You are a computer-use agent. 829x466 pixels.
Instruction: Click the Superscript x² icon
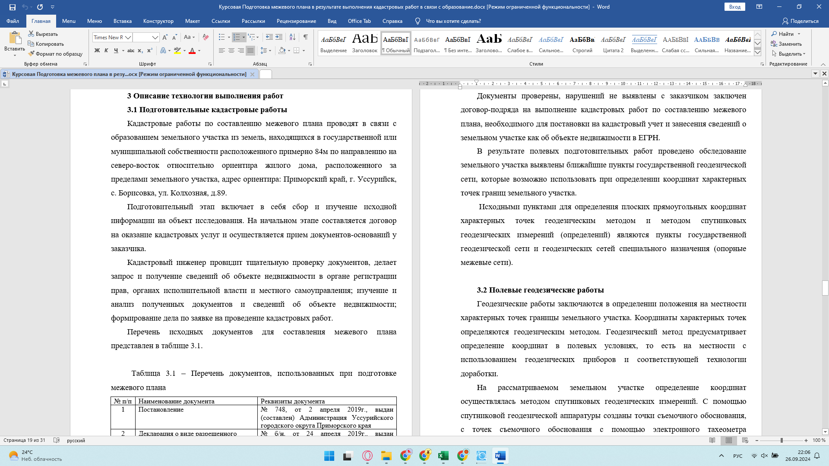point(150,50)
